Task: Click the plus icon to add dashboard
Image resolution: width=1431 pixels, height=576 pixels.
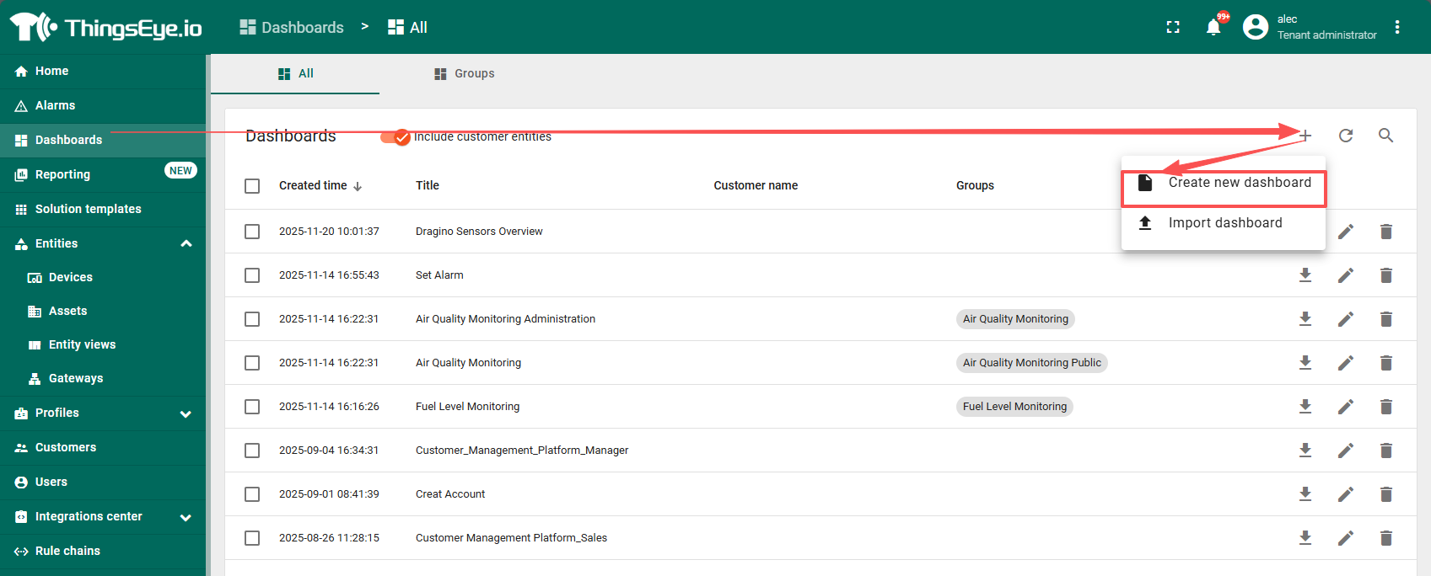Action: pyautogui.click(x=1305, y=136)
